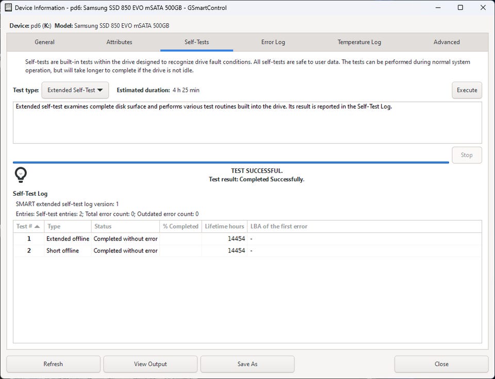Viewport: 495px width, 379px height.
Task: Click the Refresh button
Action: point(53,364)
